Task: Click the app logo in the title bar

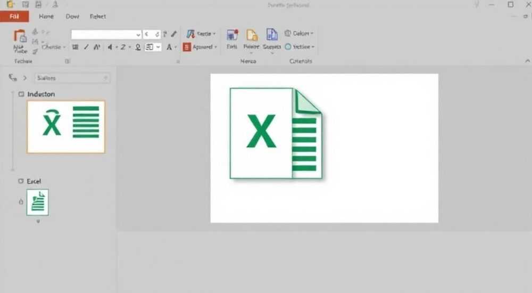Action: 11,4
